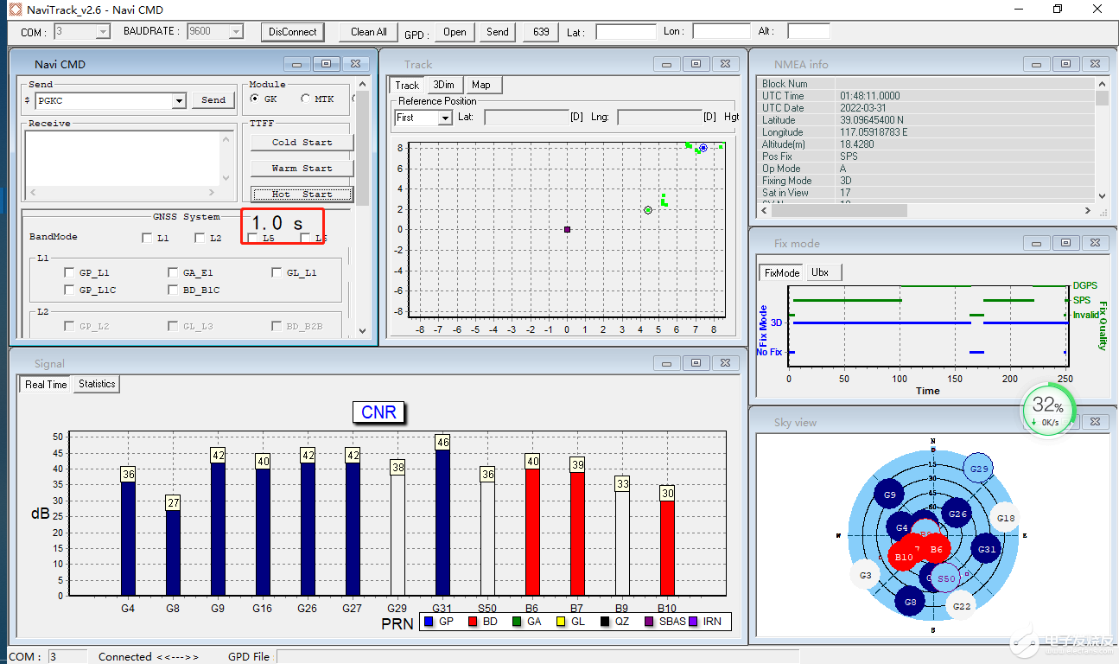Restore the Fix mode sub-window
1119x664 pixels.
click(x=1066, y=243)
